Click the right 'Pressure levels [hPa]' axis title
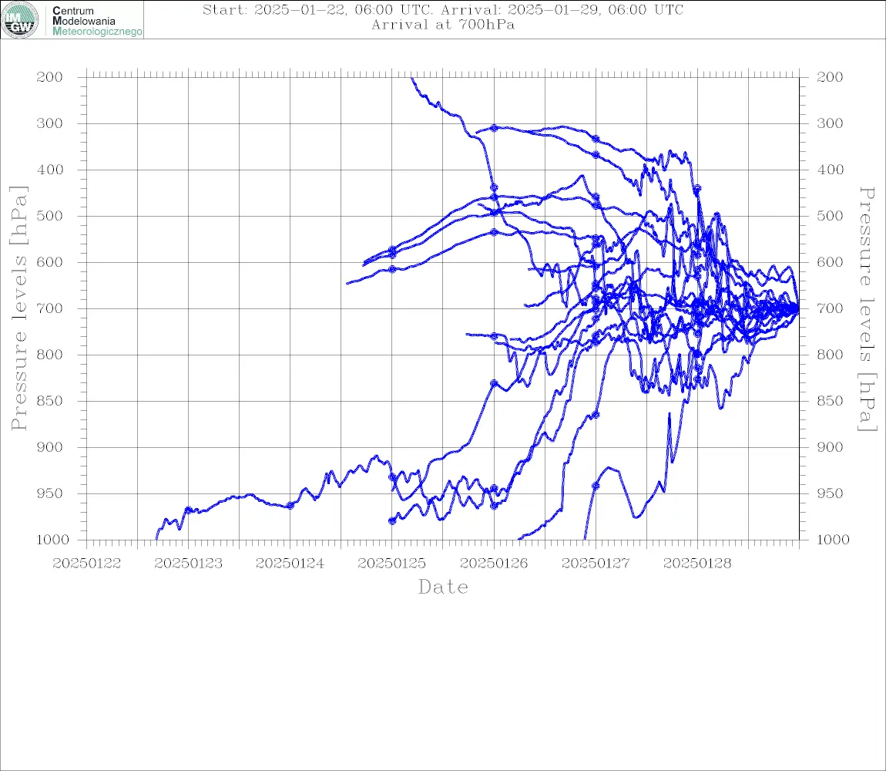 (x=868, y=309)
